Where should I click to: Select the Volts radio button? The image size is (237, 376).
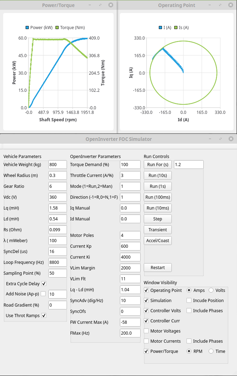[x=211, y=290]
